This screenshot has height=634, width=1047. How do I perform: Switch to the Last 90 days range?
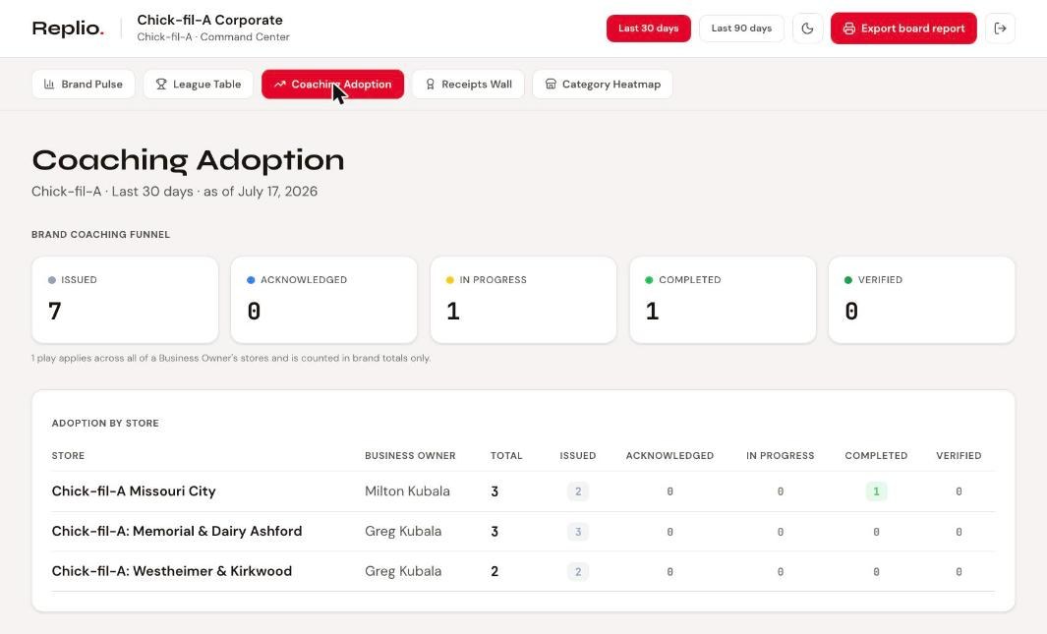click(741, 29)
